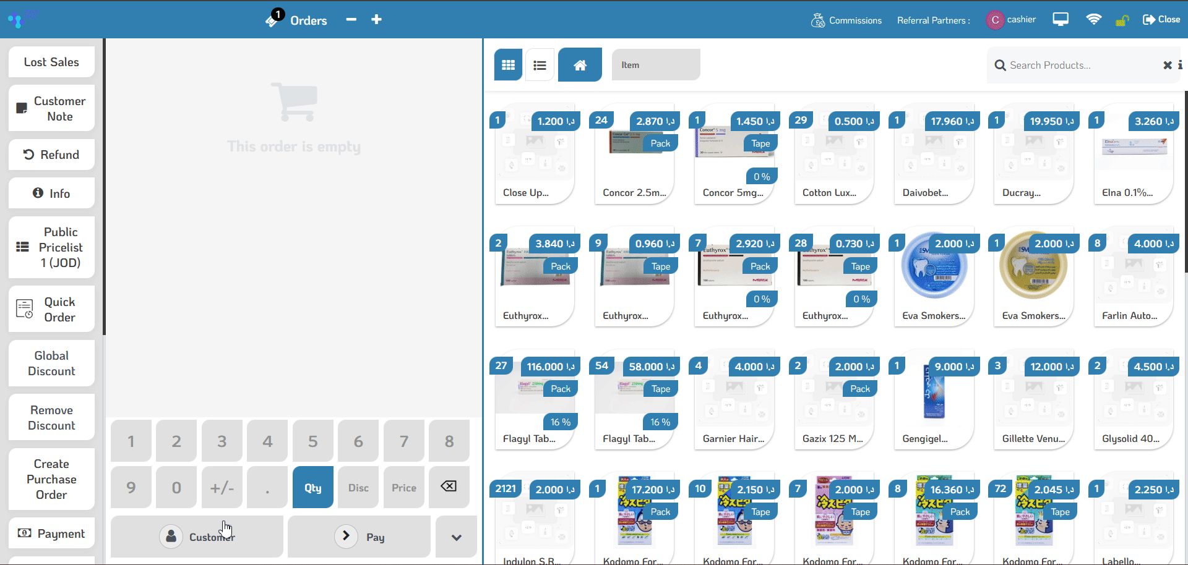Viewport: 1188px width, 565px height.
Task: Click Referral Partners label
Action: pyautogui.click(x=934, y=20)
